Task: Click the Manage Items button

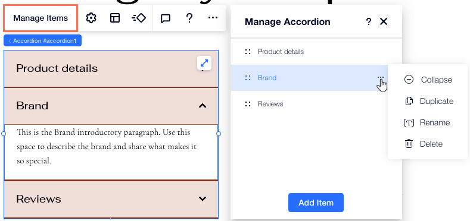Action: point(41,18)
